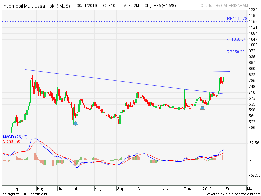Click the bell alert icon near July

tap(76, 123)
